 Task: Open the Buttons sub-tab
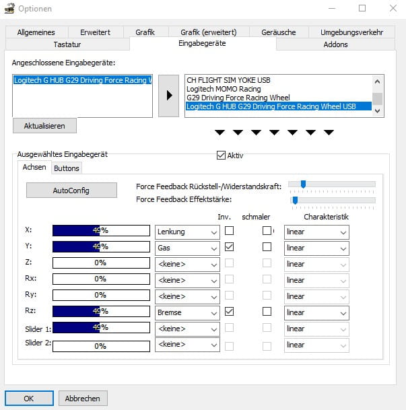(67, 168)
